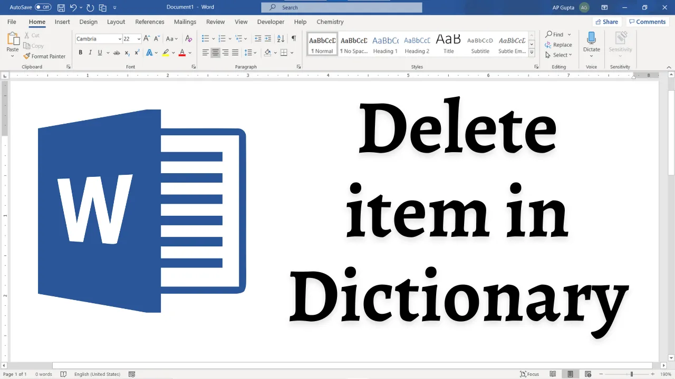This screenshot has height=379, width=675.
Task: Toggle the AutoSave switch
Action: point(43,7)
